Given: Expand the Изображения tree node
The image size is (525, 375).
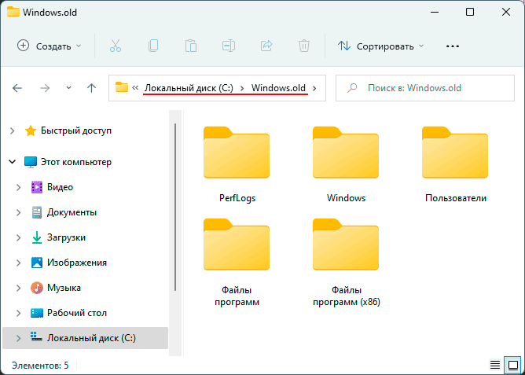Looking at the screenshot, I should click(x=19, y=263).
